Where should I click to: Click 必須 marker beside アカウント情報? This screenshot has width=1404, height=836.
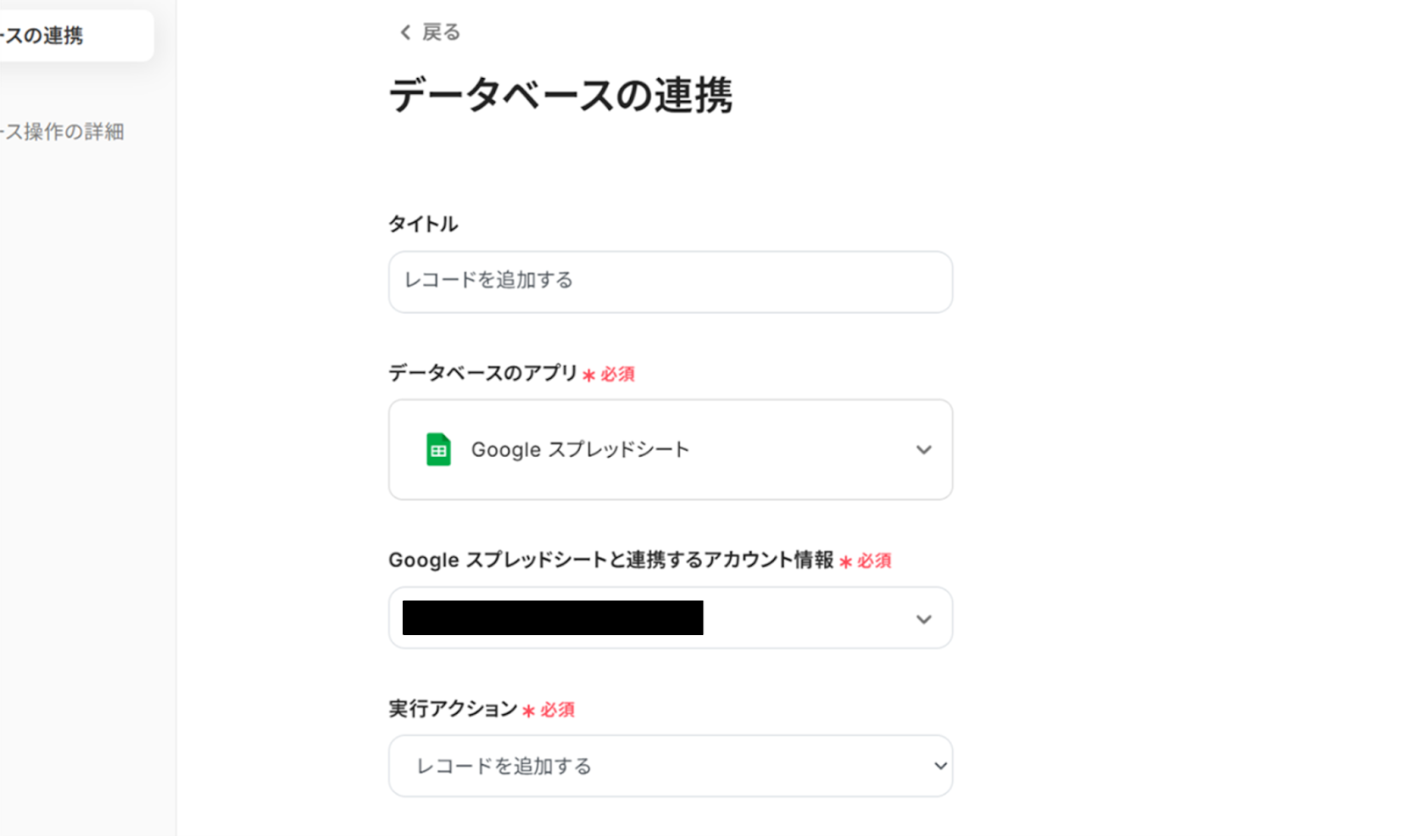point(874,561)
